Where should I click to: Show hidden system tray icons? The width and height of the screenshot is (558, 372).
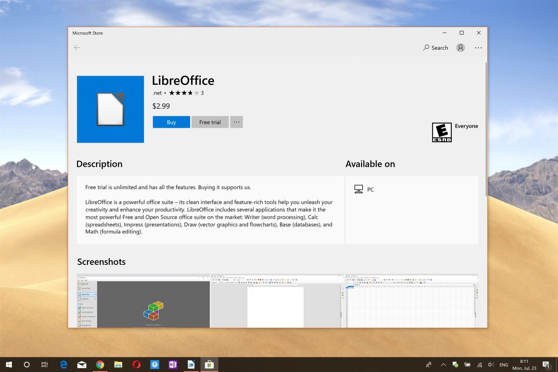(x=443, y=365)
